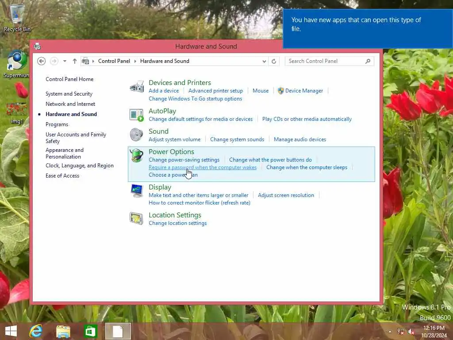Click Change location settings link

pyautogui.click(x=178, y=223)
